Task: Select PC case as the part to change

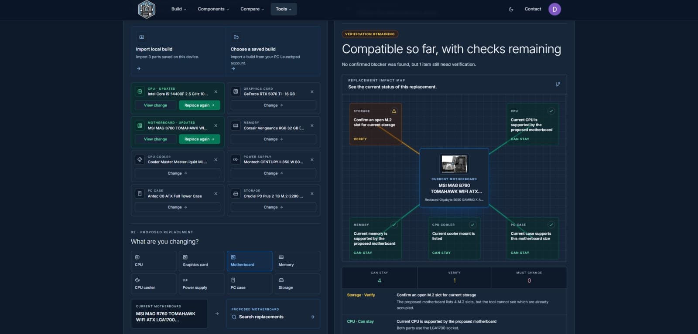Action: [250, 284]
